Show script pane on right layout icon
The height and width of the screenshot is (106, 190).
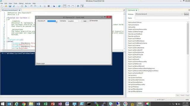[x=69, y=6]
